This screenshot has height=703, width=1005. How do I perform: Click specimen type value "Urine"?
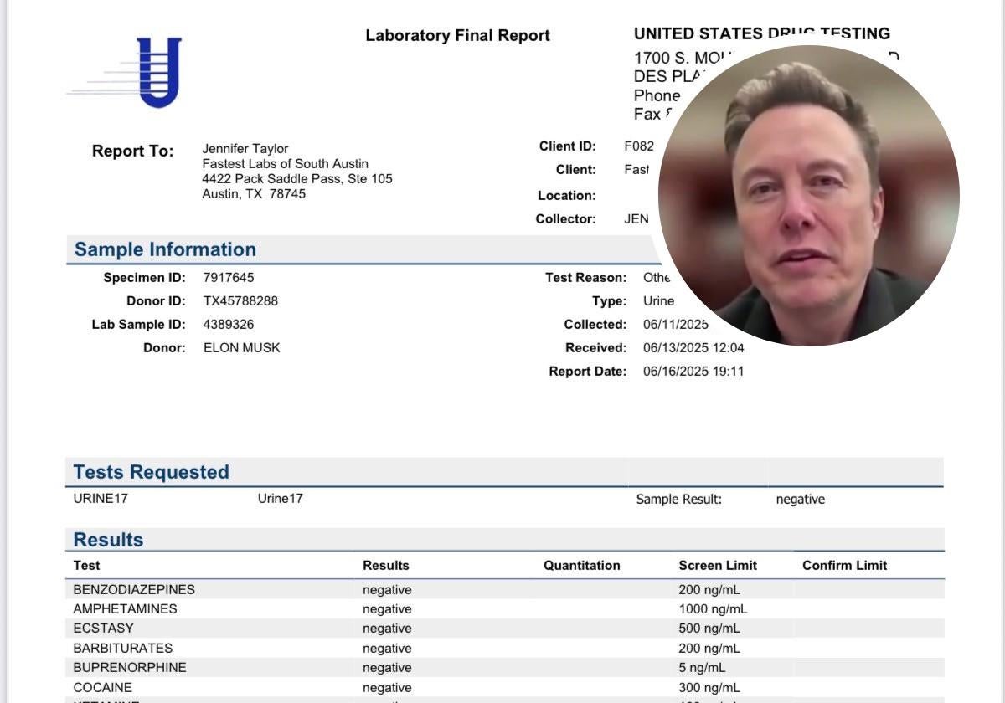point(659,301)
